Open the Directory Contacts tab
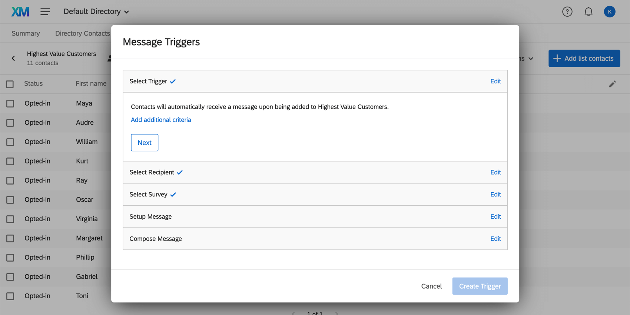This screenshot has width=630, height=315. [82, 33]
